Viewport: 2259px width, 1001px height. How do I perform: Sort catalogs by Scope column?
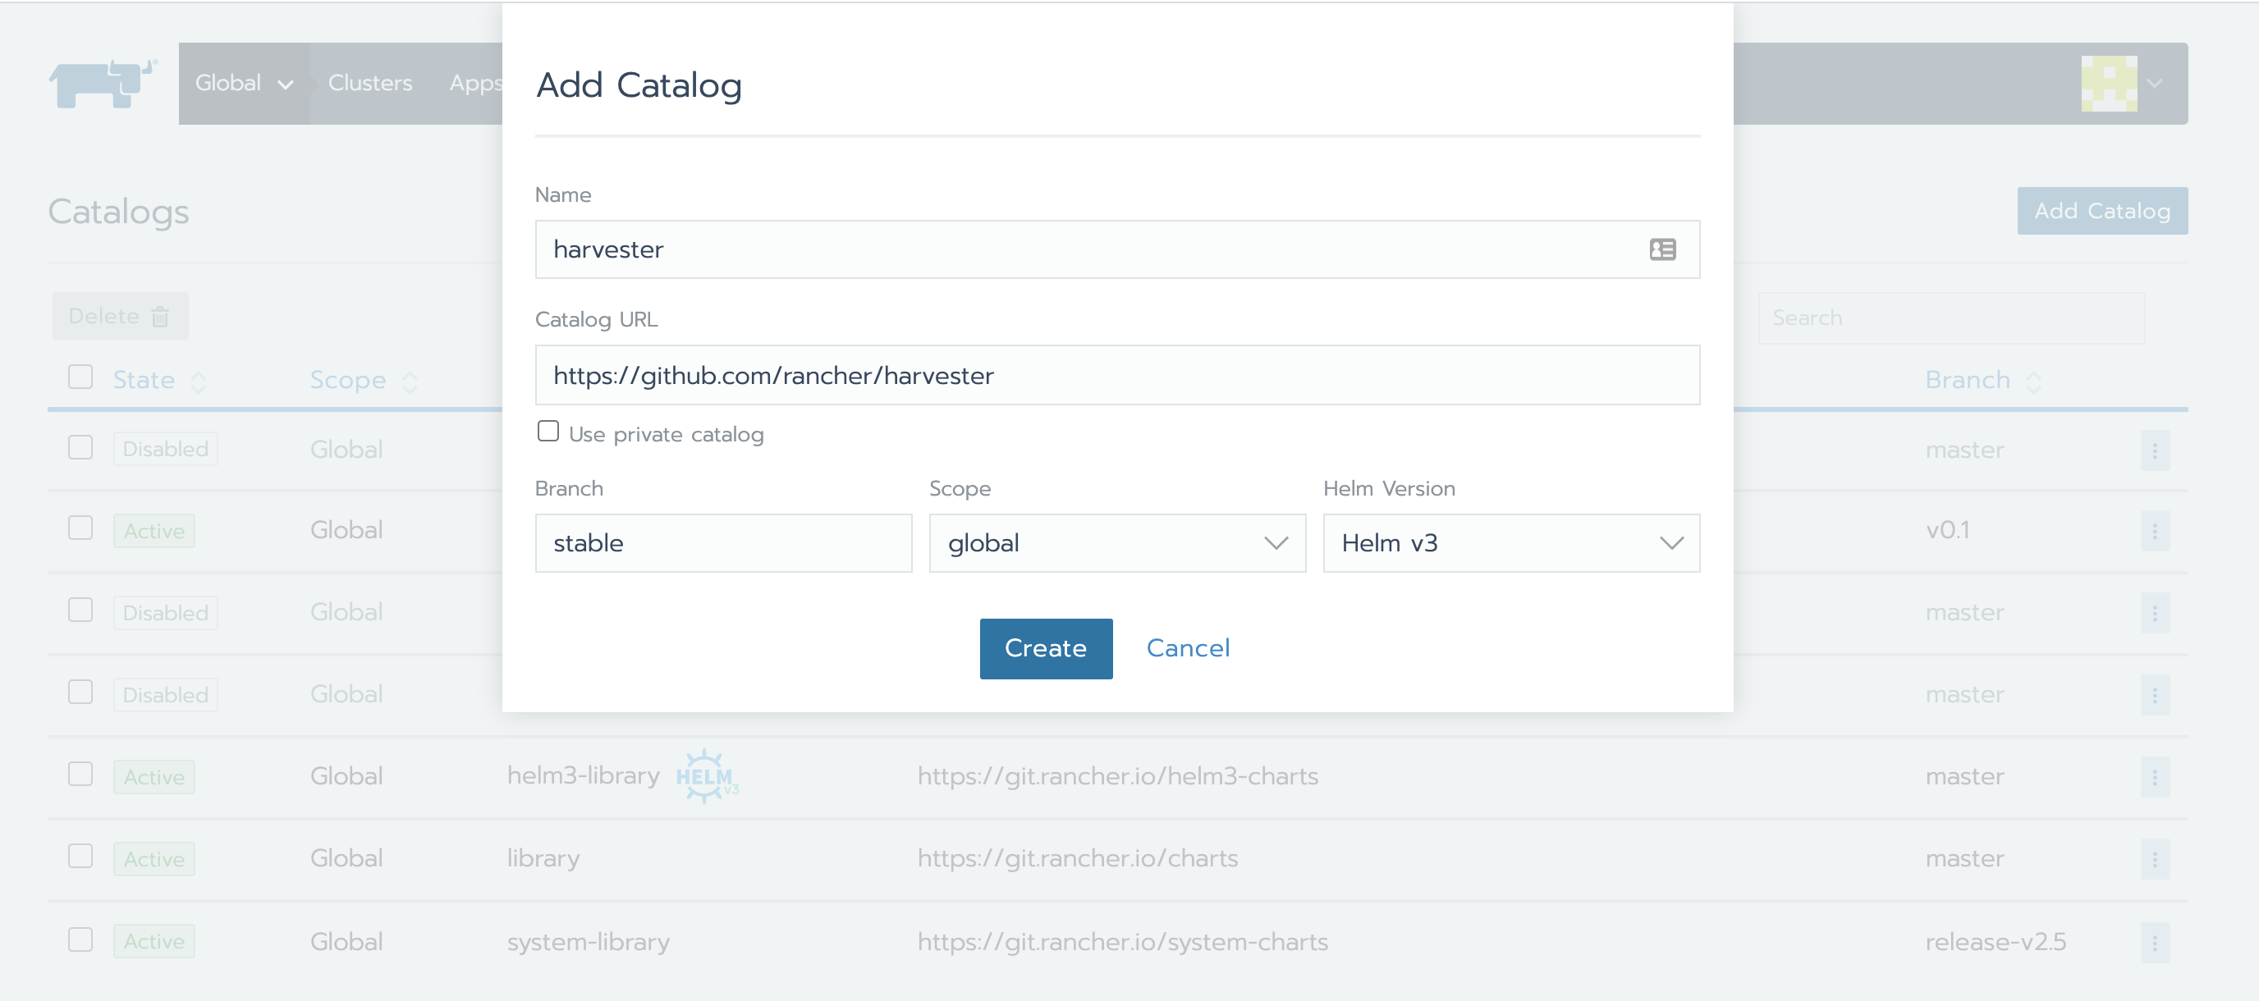[363, 381]
